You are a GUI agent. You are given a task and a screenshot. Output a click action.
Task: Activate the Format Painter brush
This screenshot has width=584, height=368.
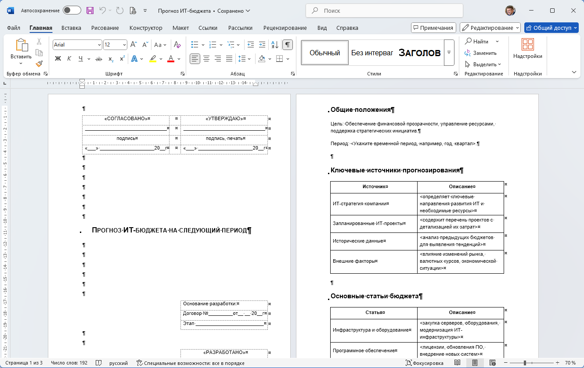(39, 63)
